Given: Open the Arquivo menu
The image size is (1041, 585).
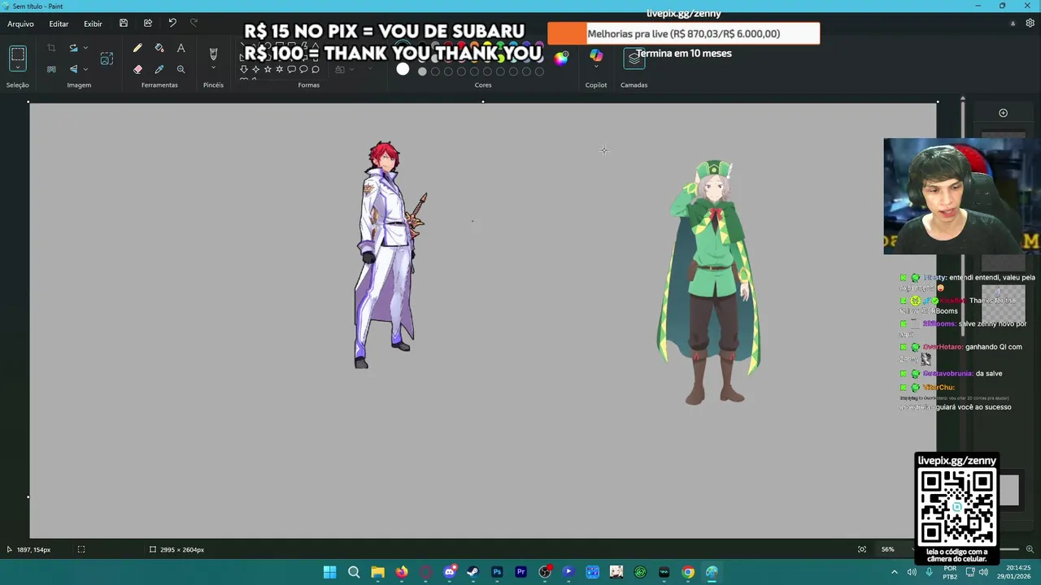Looking at the screenshot, I should click(x=21, y=24).
